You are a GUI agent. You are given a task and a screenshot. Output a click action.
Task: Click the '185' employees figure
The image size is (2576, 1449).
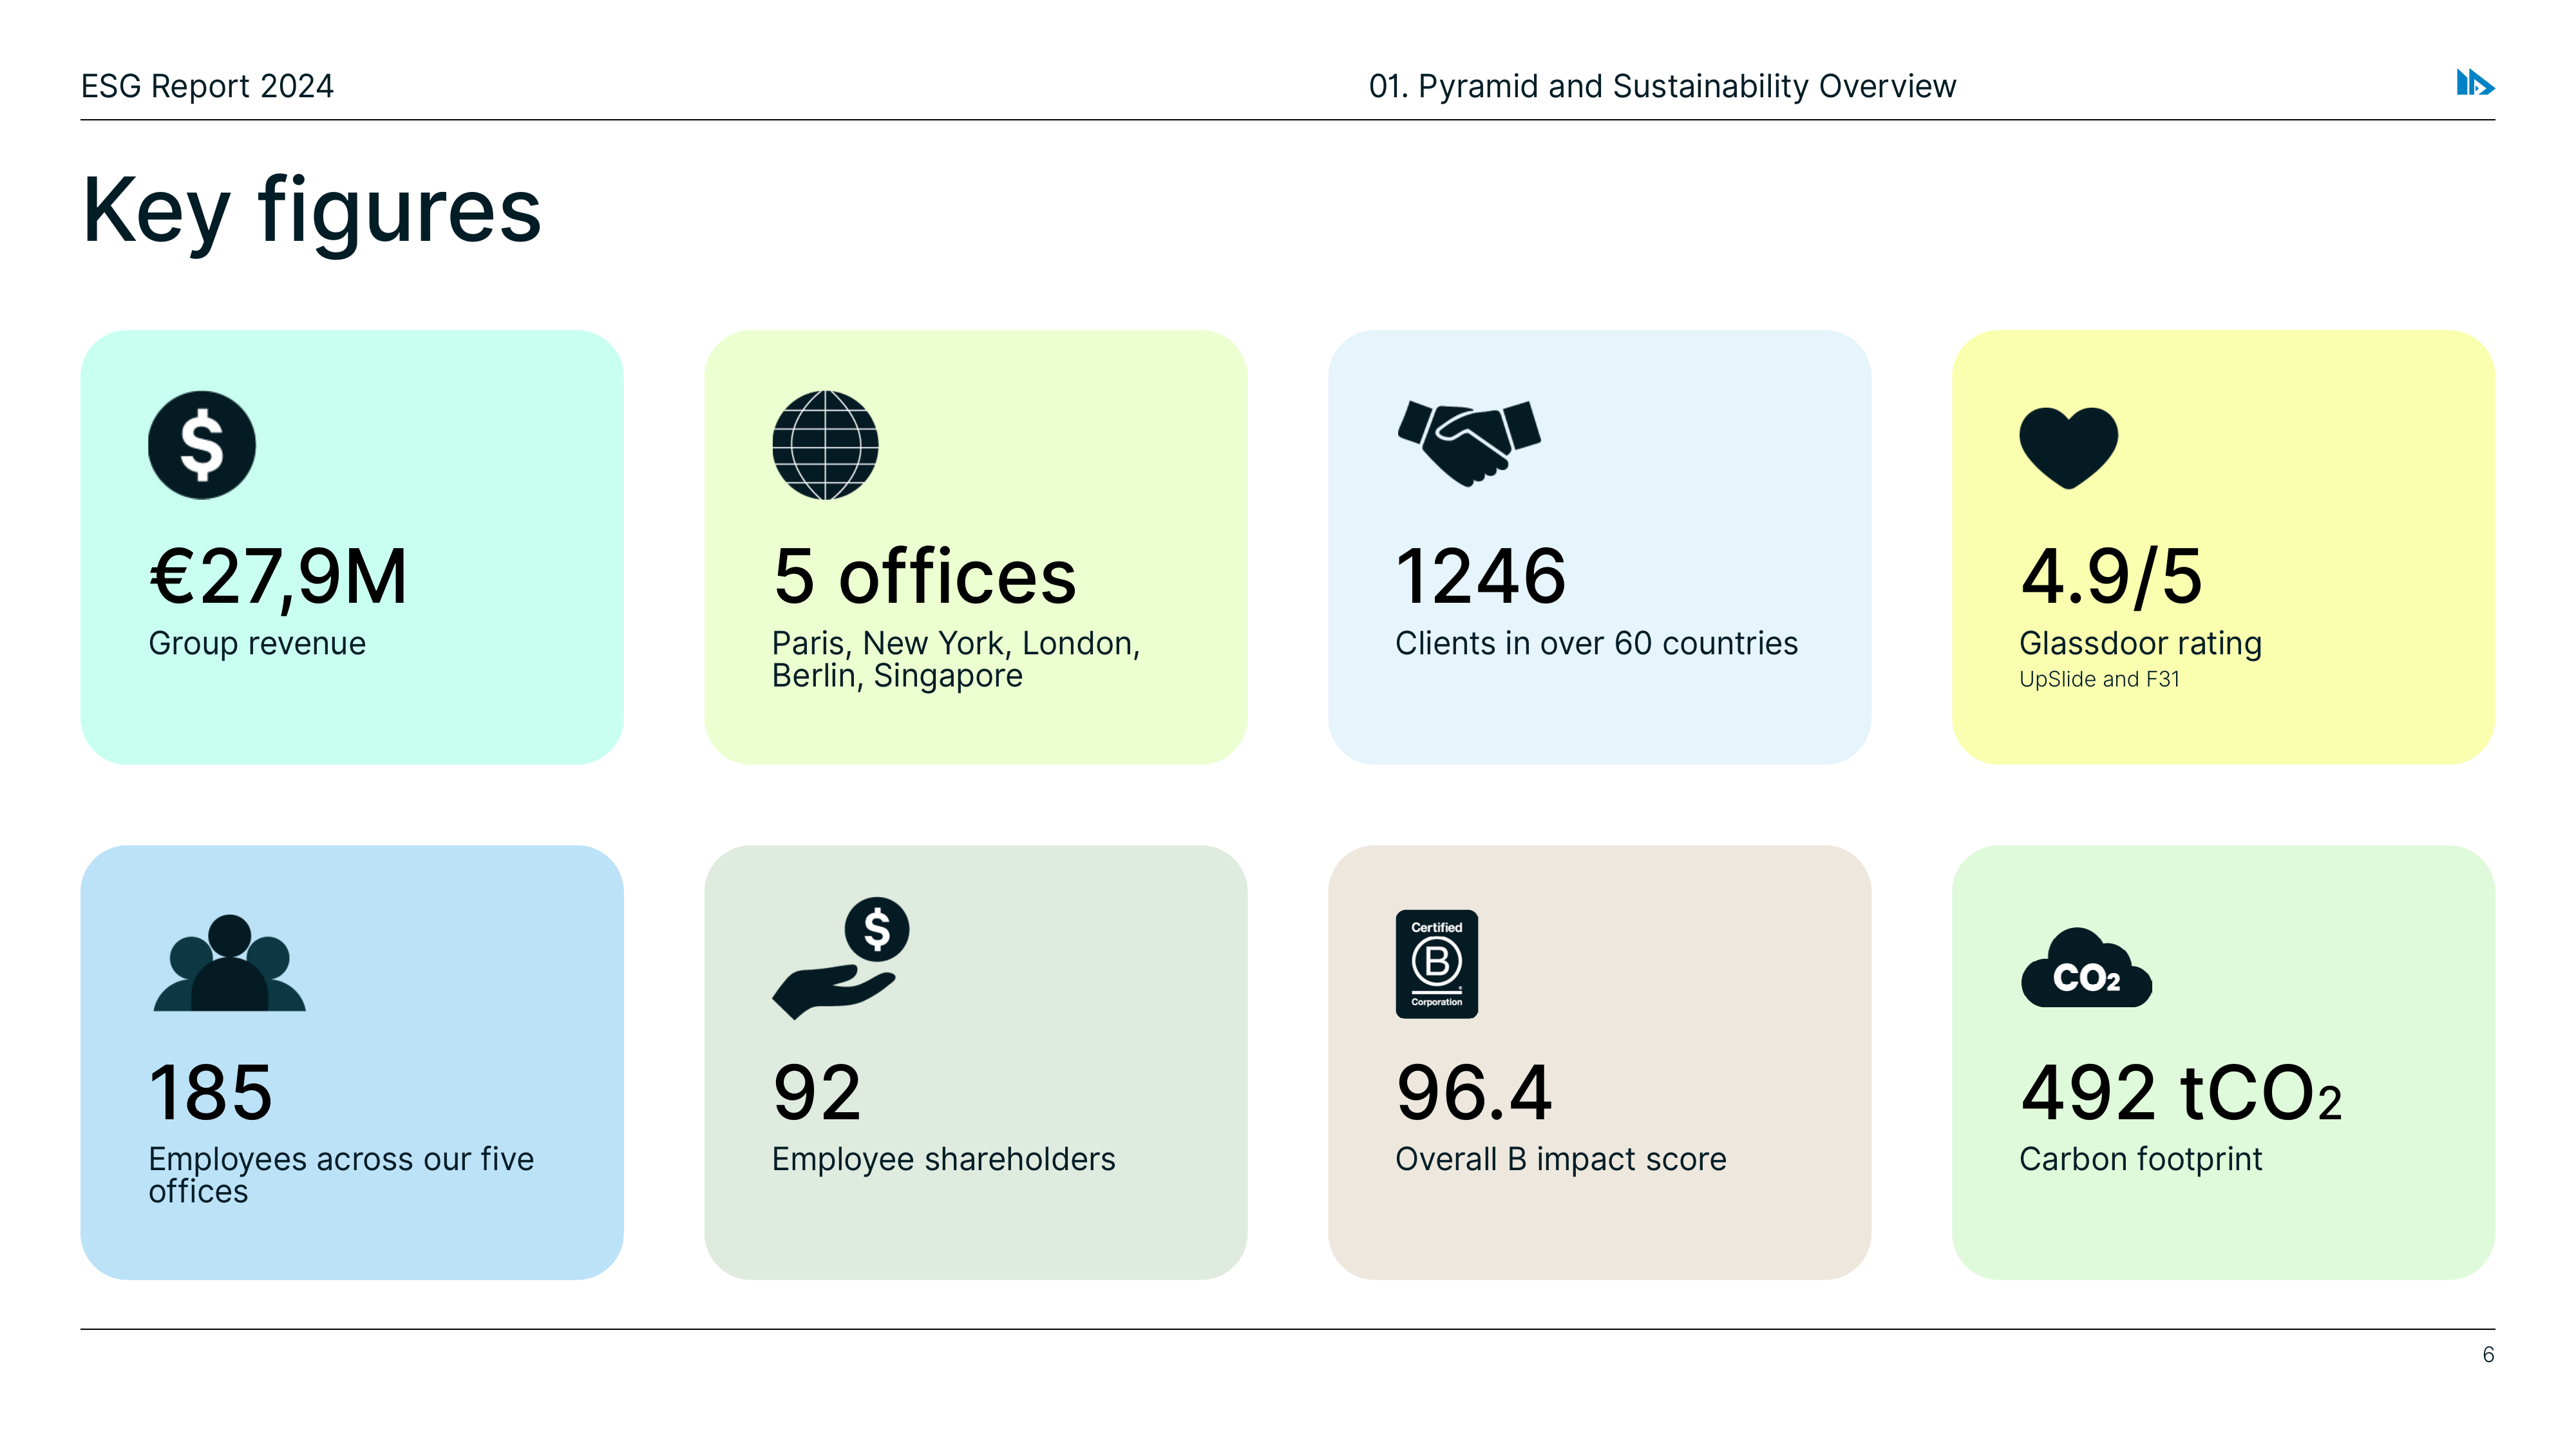click(210, 1093)
